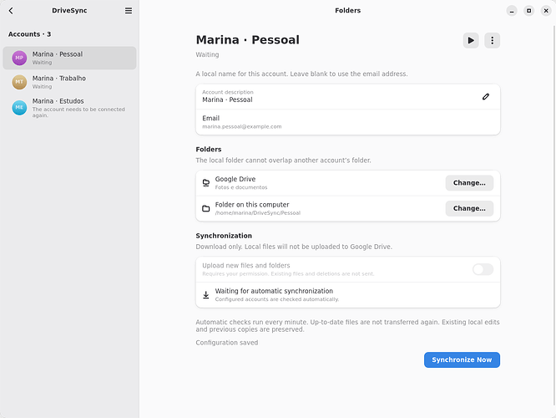Click the local folder icon

[206, 208]
